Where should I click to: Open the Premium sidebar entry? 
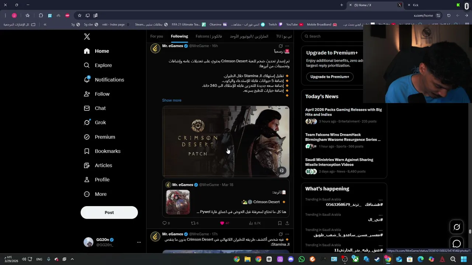pos(100,137)
